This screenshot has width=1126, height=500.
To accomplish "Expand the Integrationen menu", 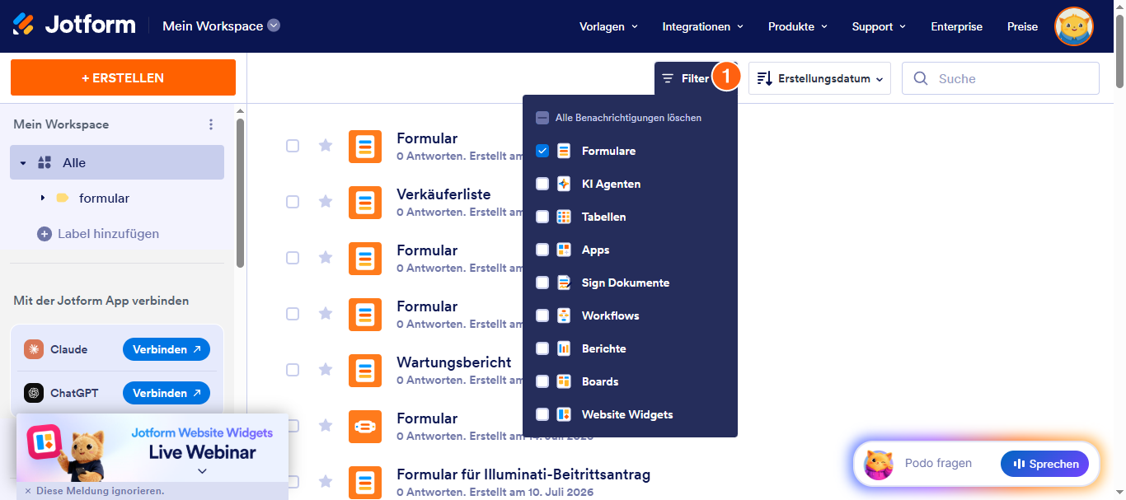I will [x=703, y=26].
